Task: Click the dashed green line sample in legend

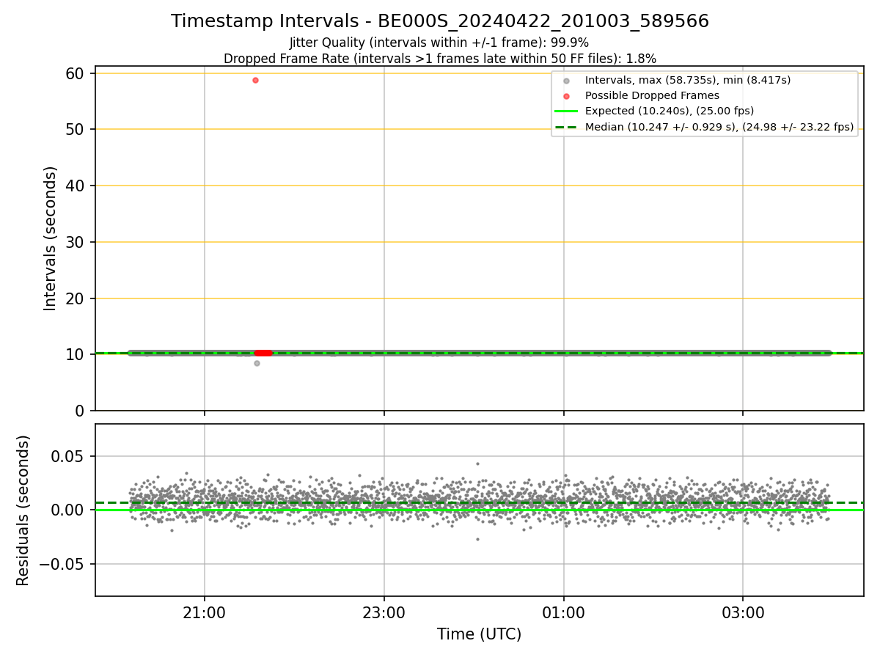Action: click(x=566, y=128)
